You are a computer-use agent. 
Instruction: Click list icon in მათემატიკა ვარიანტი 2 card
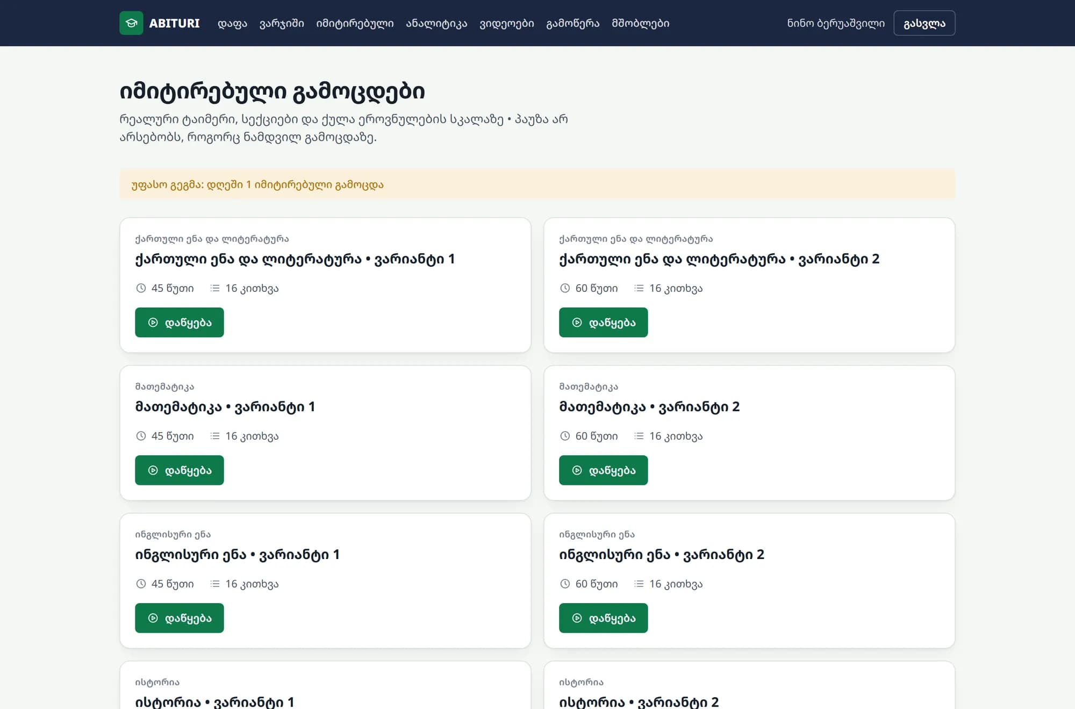pos(639,436)
